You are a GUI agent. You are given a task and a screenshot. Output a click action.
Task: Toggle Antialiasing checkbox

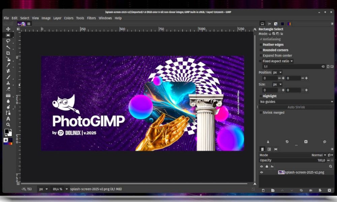[x=261, y=39]
